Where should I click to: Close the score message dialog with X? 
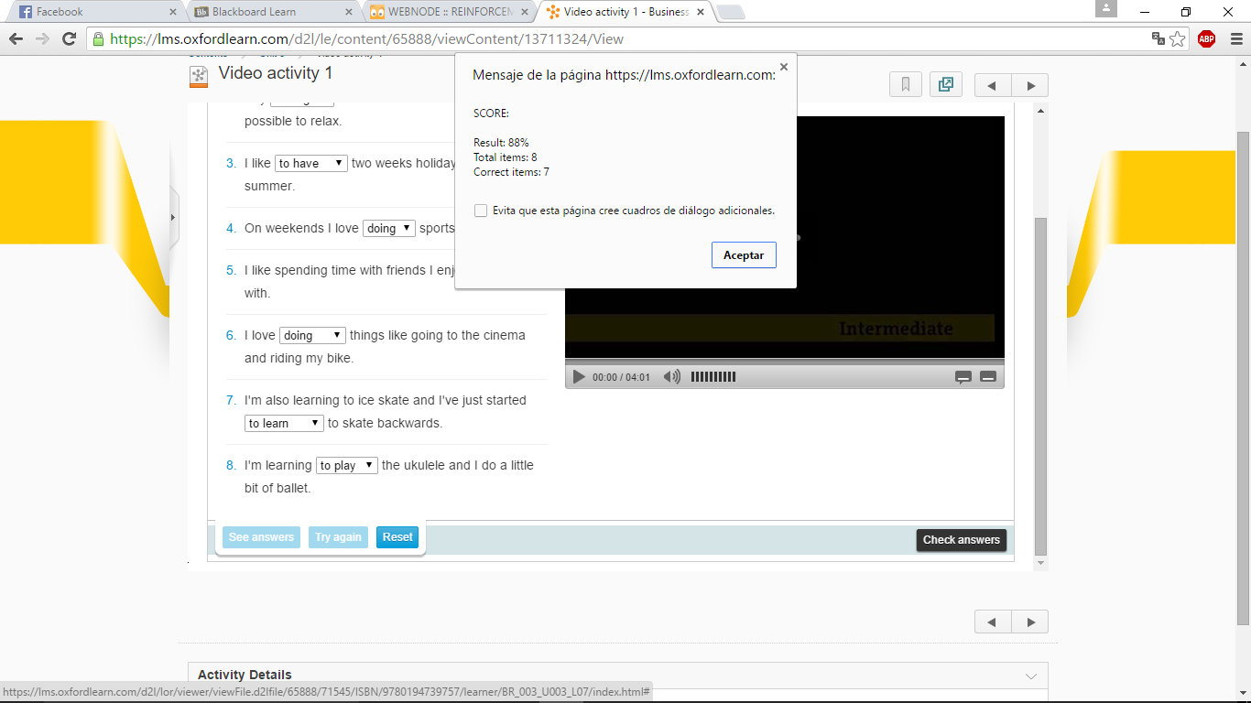tap(783, 67)
